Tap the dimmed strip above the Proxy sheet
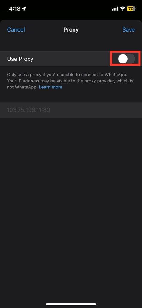 click(x=71, y=17)
